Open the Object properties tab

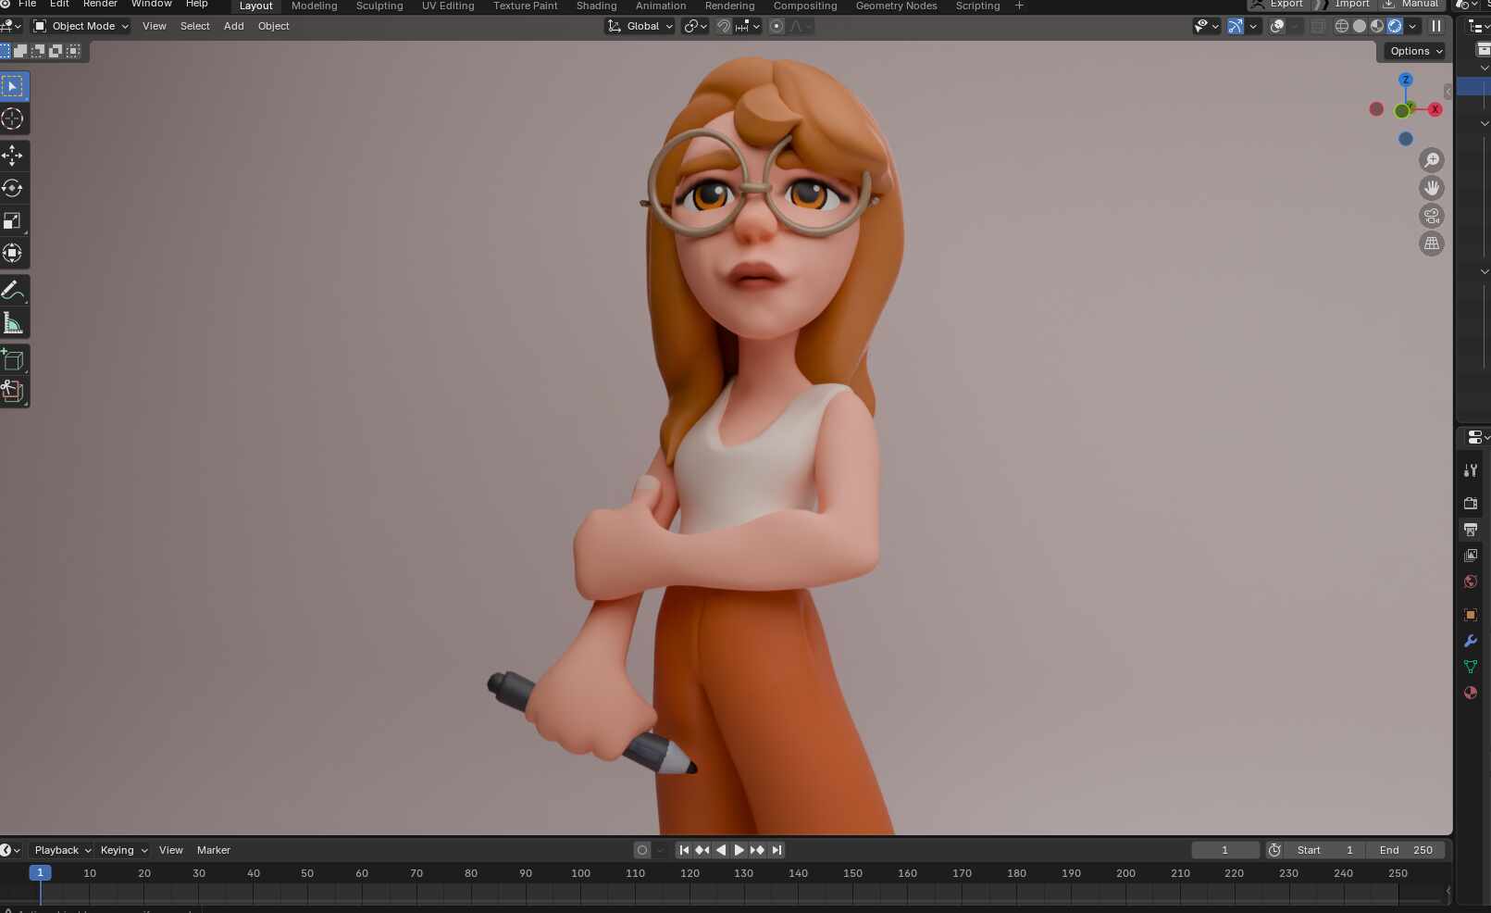click(1471, 615)
